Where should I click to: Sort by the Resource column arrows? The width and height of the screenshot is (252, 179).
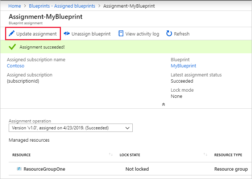pyautogui.click(x=111, y=155)
